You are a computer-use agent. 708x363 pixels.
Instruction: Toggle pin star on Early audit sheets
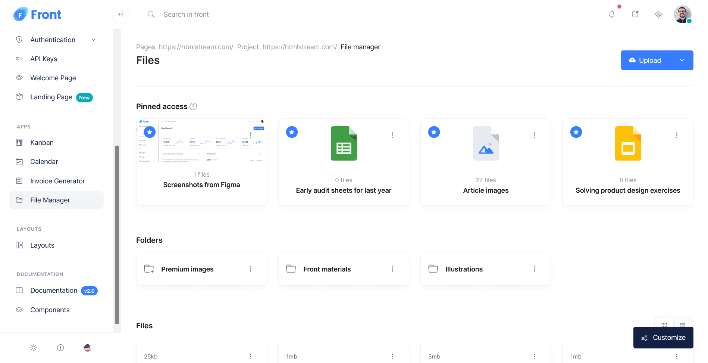[x=292, y=132]
